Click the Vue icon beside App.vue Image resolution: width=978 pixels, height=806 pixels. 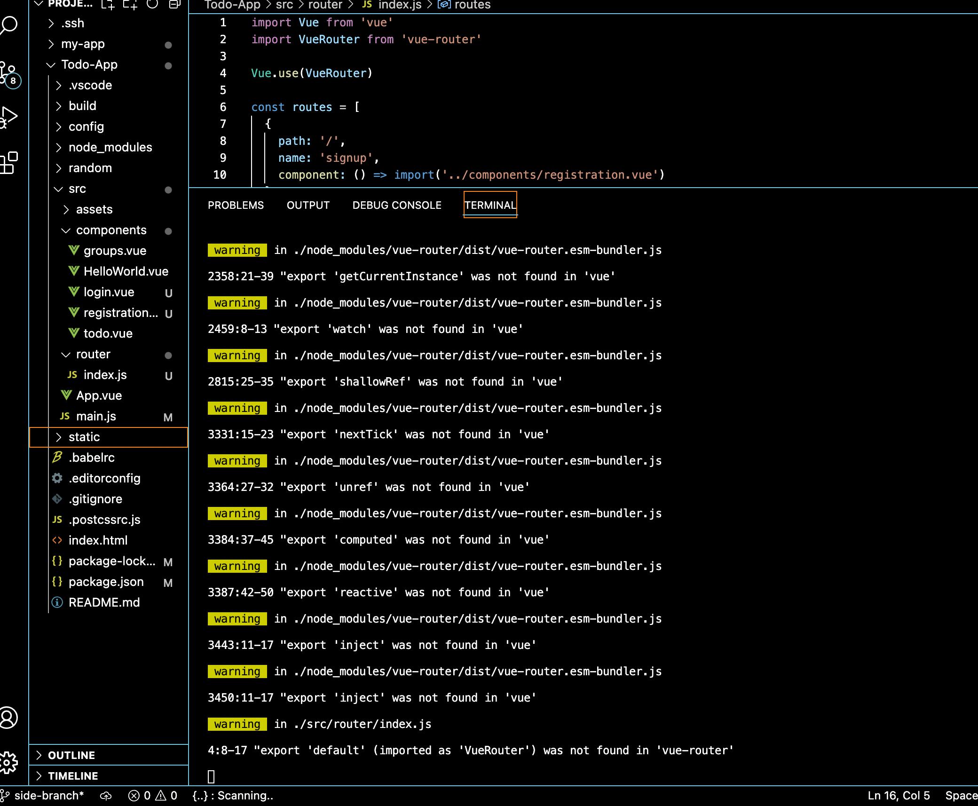tap(66, 395)
